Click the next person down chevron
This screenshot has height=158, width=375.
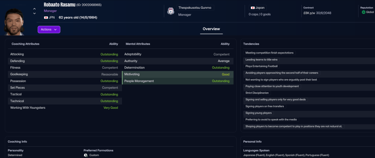point(34,13)
